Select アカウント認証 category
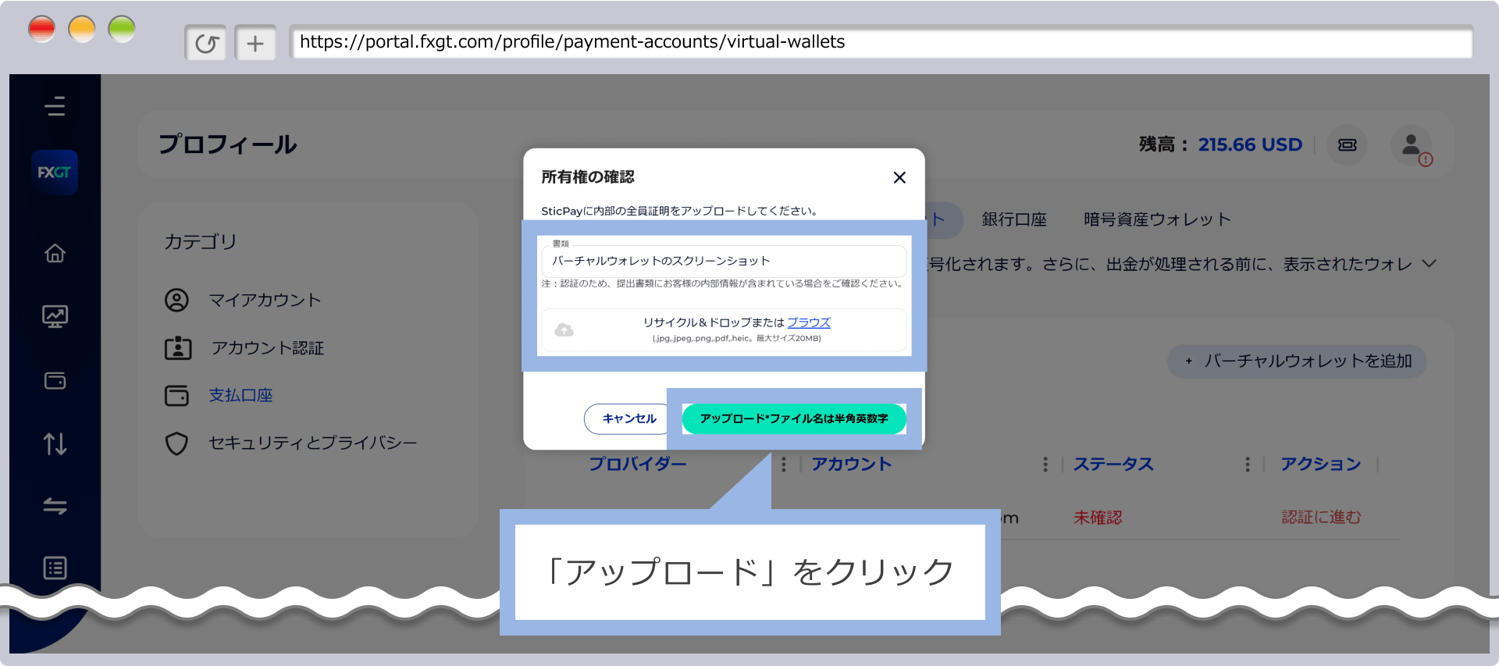 244,347
